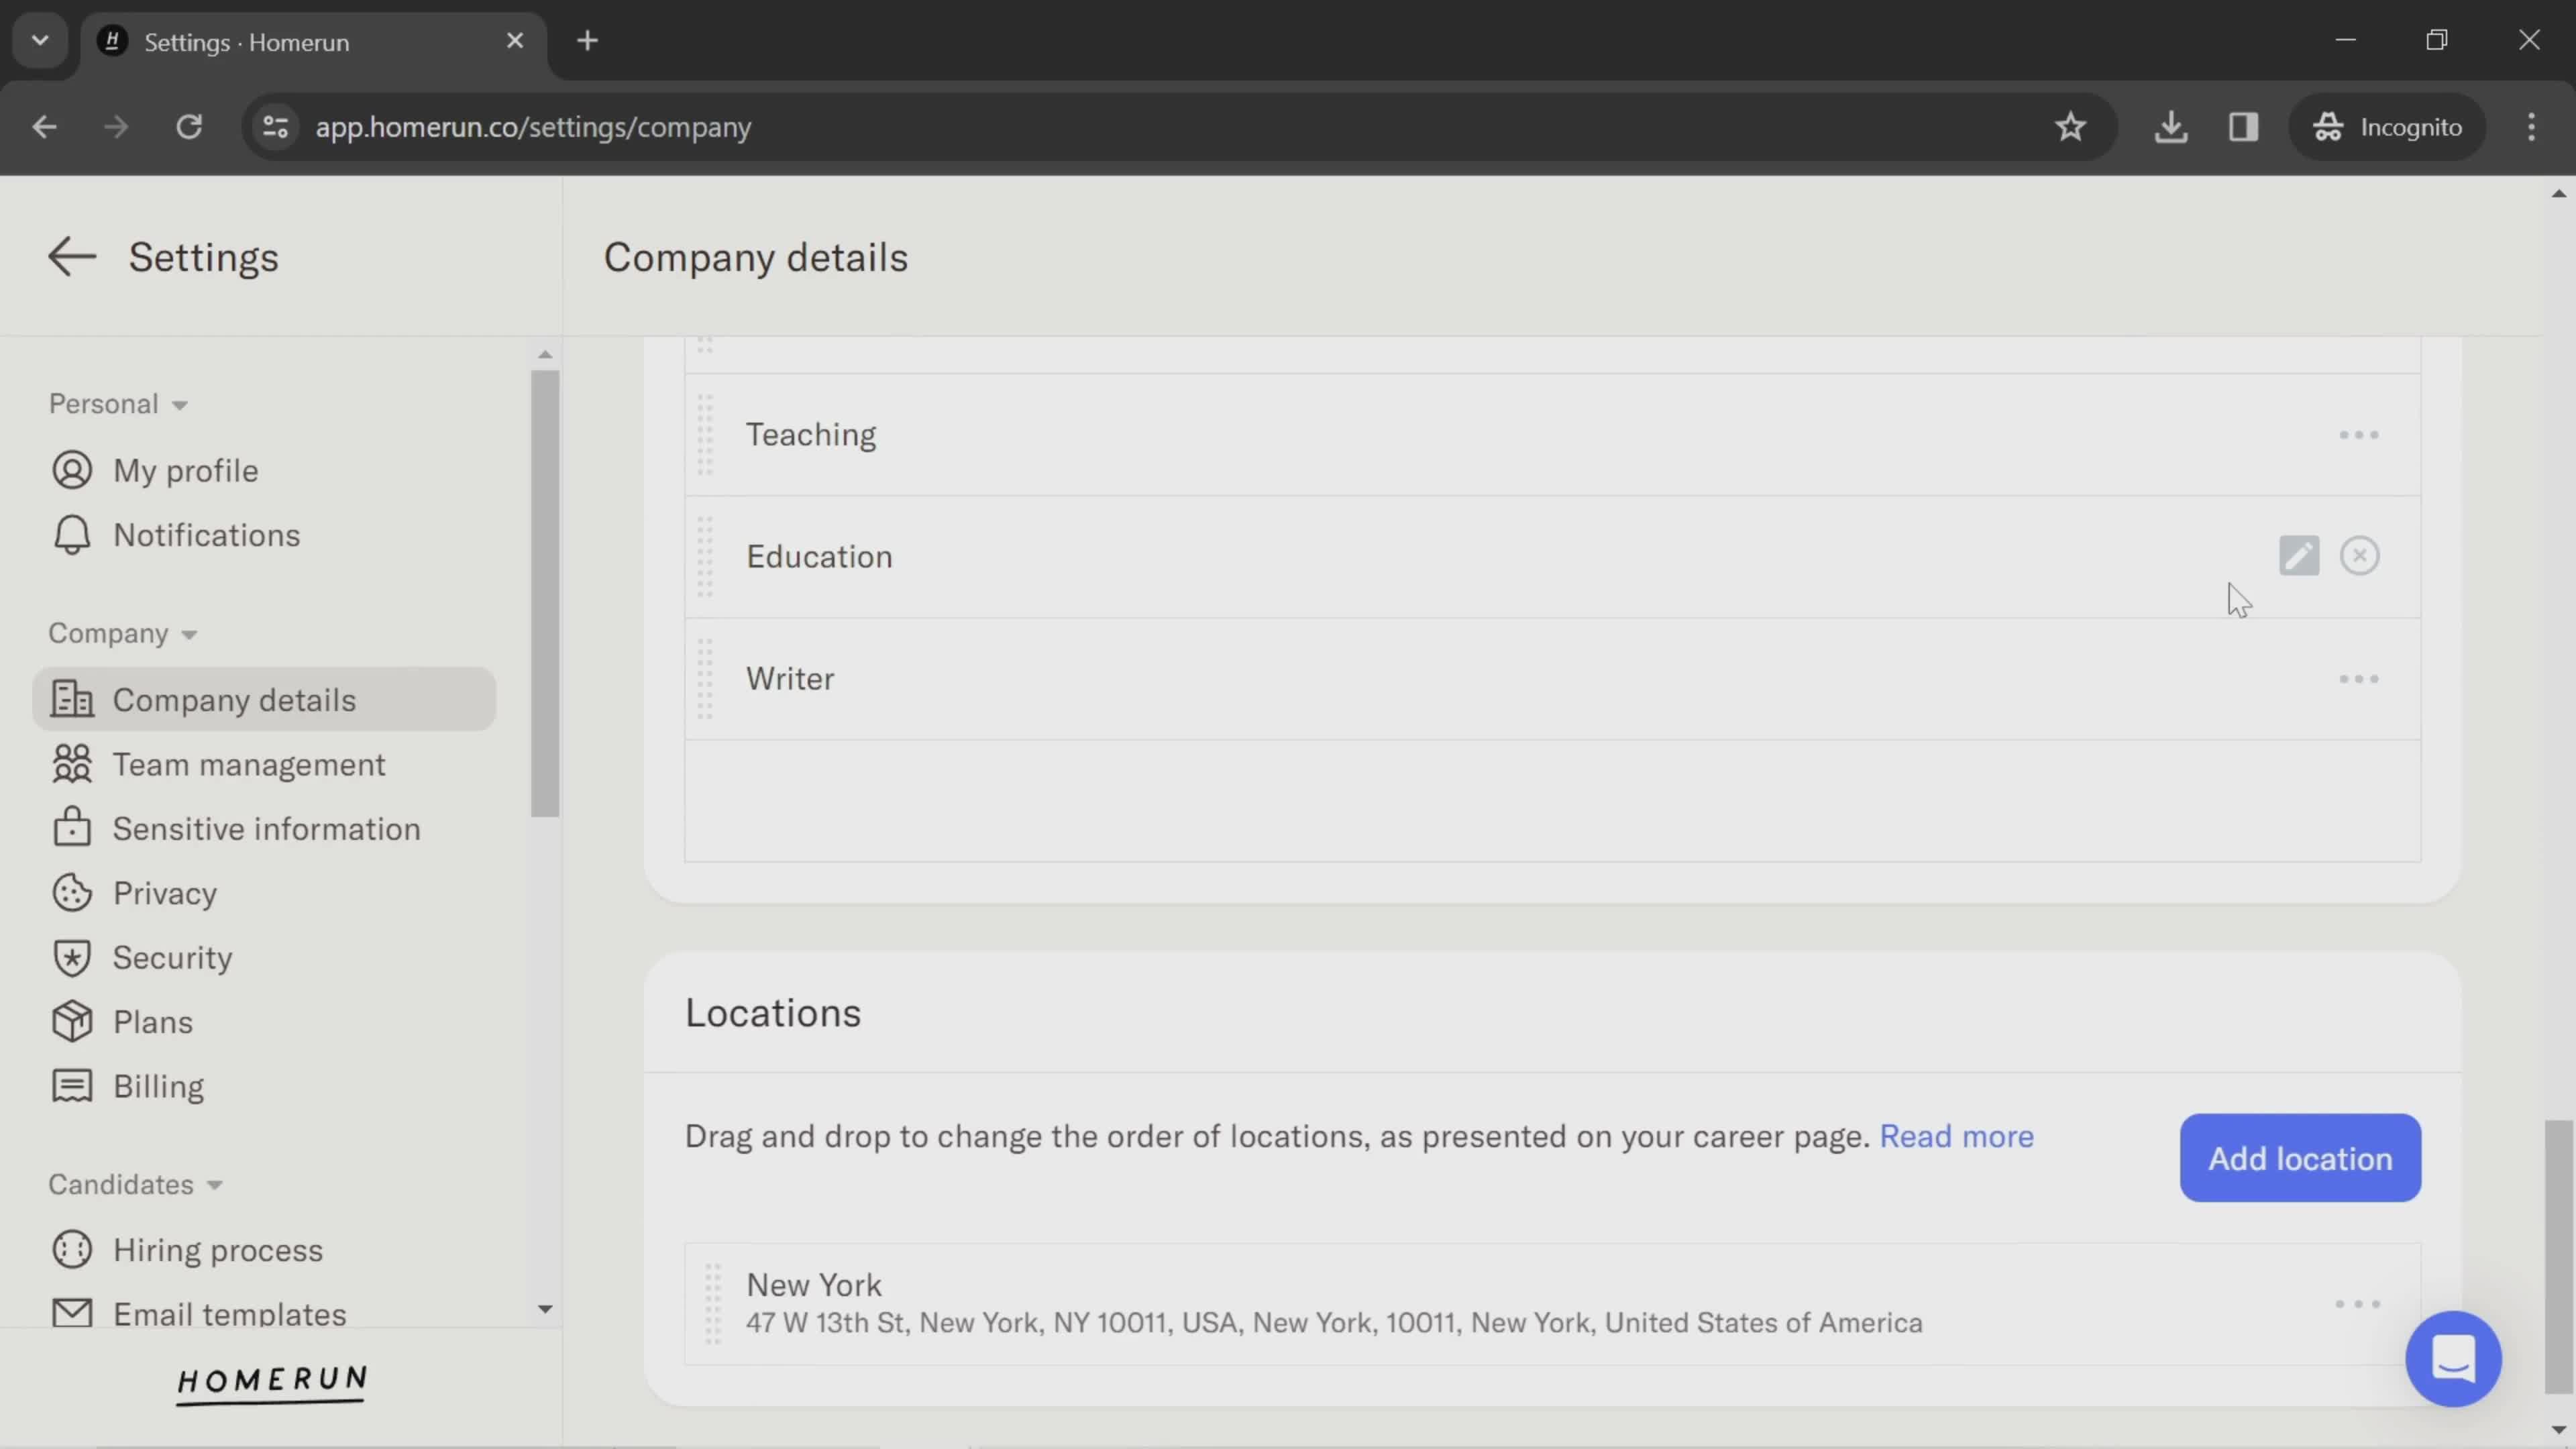Viewport: 2576px width, 1449px height.
Task: Open the Read more link
Action: [x=1956, y=1137]
